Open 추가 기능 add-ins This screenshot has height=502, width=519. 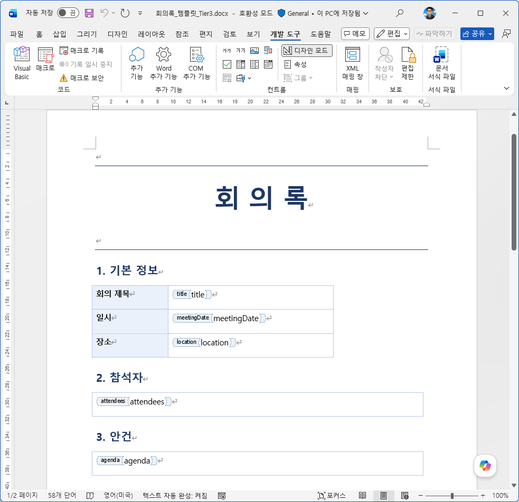point(136,63)
